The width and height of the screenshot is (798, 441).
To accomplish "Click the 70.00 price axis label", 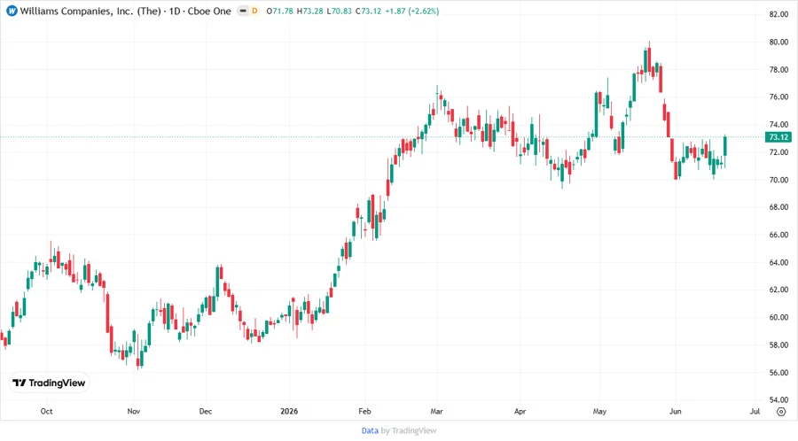I will [778, 180].
